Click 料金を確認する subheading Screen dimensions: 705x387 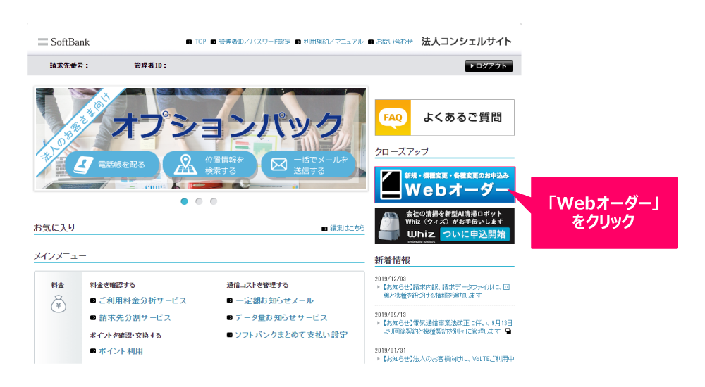point(112,285)
